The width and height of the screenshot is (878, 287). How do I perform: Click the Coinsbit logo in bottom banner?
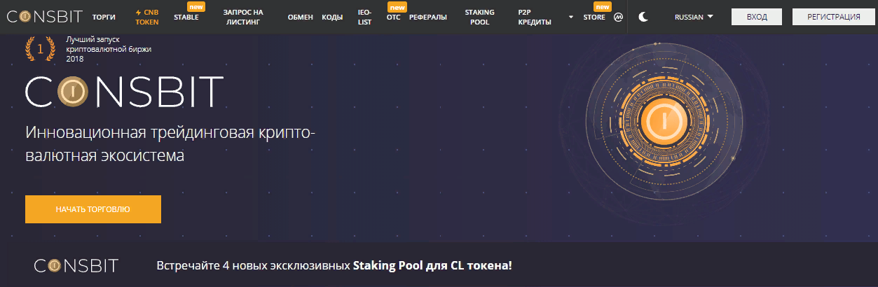click(x=76, y=266)
